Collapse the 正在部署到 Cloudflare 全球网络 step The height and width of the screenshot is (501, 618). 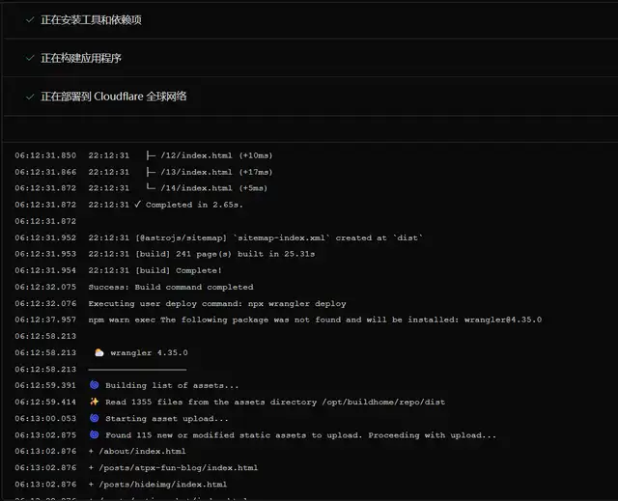pos(114,97)
